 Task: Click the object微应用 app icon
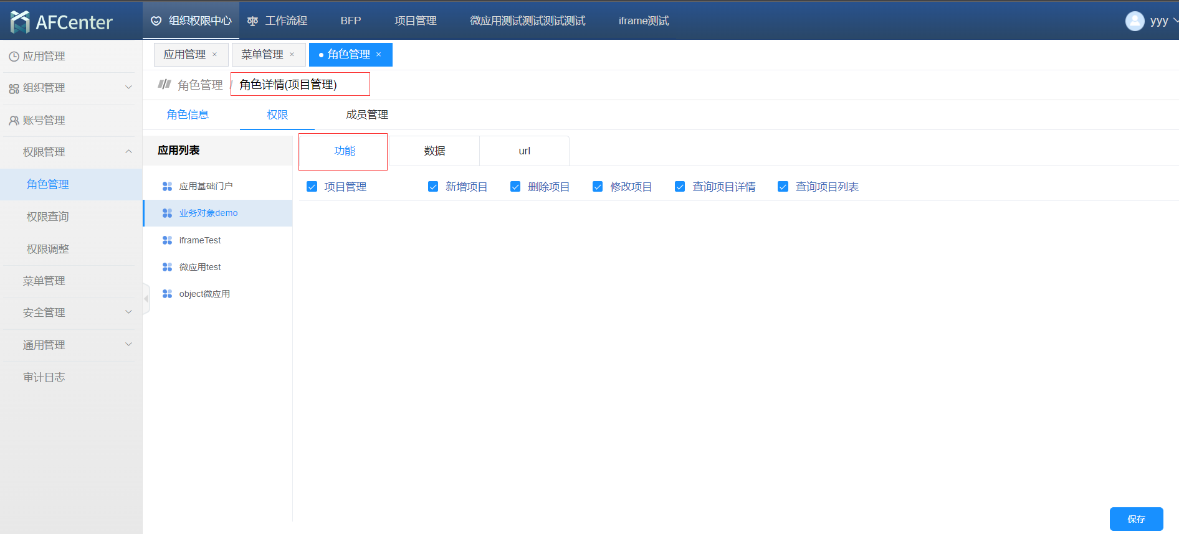(167, 294)
